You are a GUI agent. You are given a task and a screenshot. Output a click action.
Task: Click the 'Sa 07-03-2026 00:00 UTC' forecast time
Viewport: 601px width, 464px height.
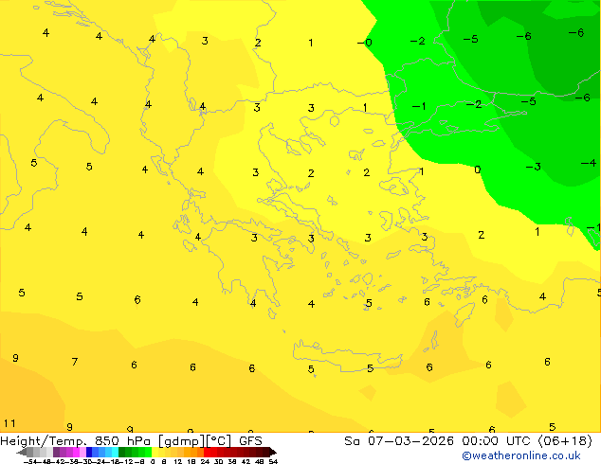[439, 441]
